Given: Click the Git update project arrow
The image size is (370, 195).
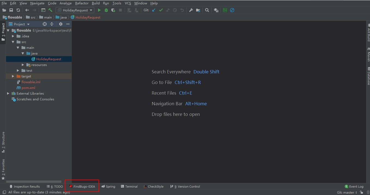Looking at the screenshot, I should tap(154, 10).
